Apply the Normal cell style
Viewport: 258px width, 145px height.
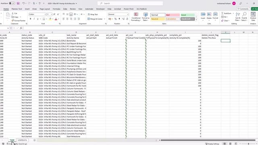click(158, 15)
